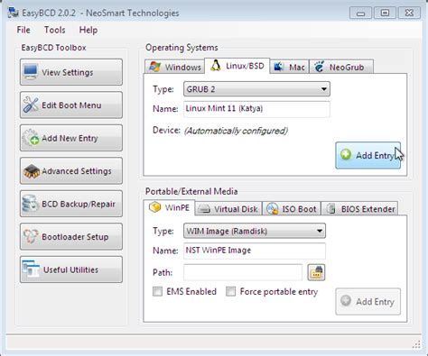
Task: Maximize the EasyBCD window
Action: click(x=385, y=13)
